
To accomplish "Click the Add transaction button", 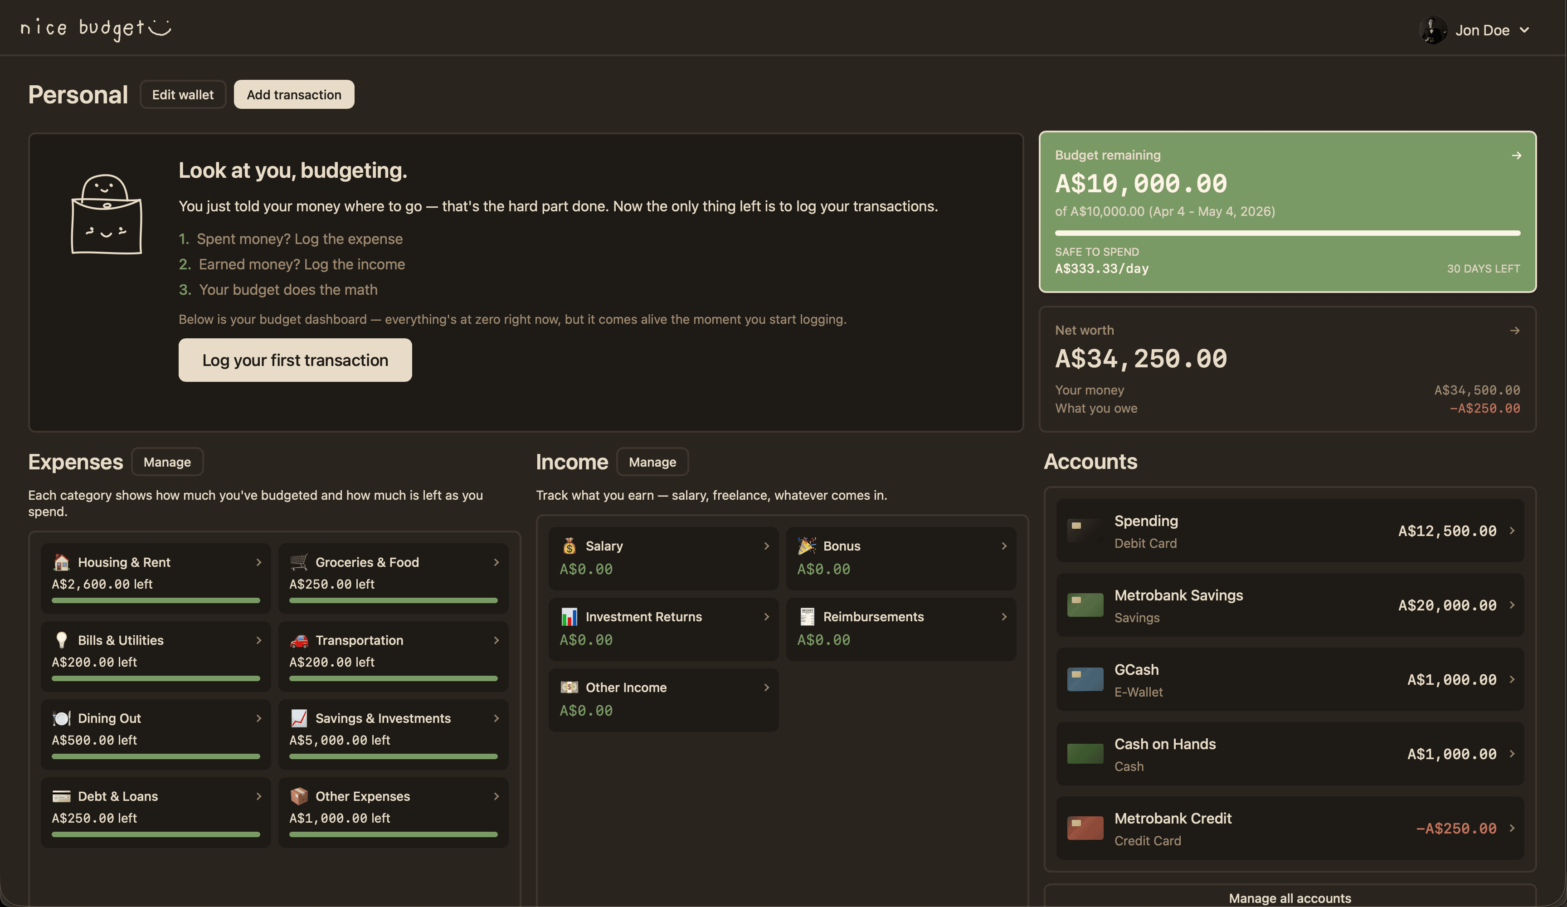I will click(x=293, y=94).
